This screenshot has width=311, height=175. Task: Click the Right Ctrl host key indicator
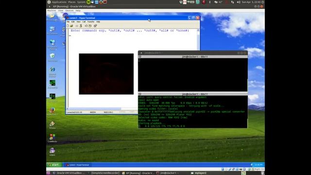[259, 169]
